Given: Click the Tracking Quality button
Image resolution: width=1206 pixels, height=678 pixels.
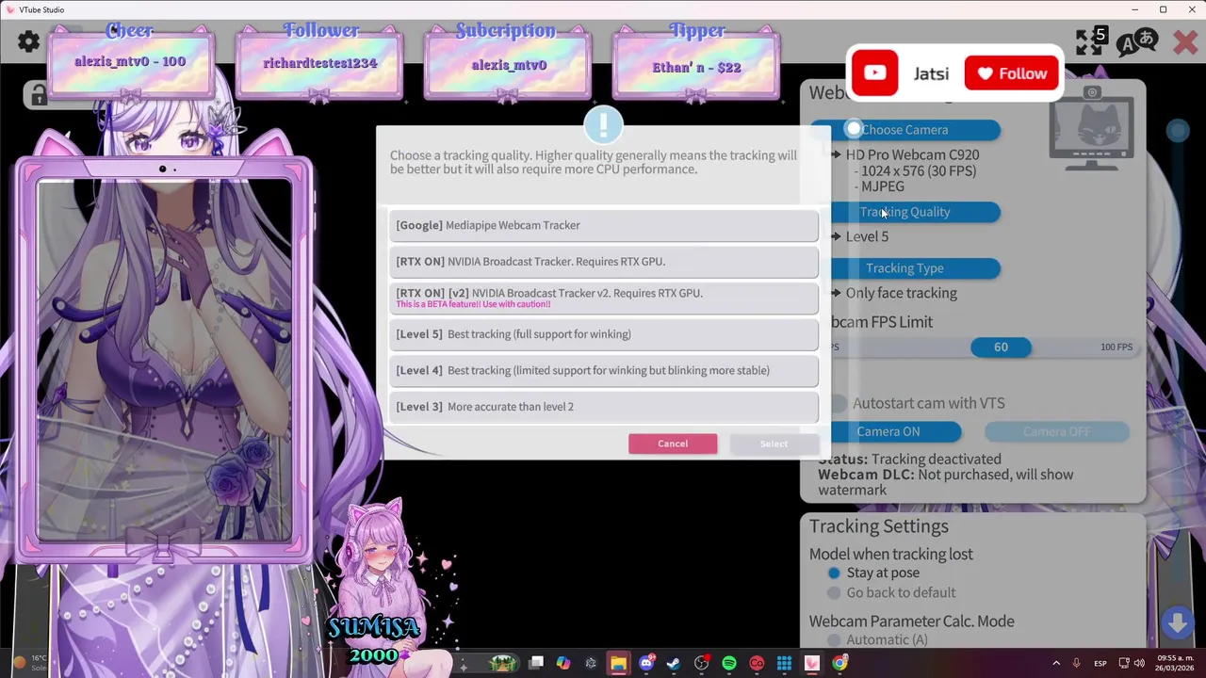Looking at the screenshot, I should pyautogui.click(x=904, y=212).
